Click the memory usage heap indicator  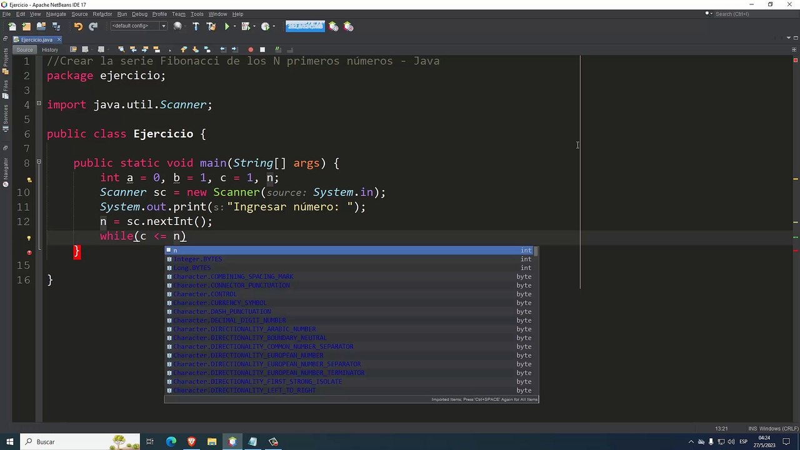[305, 26]
